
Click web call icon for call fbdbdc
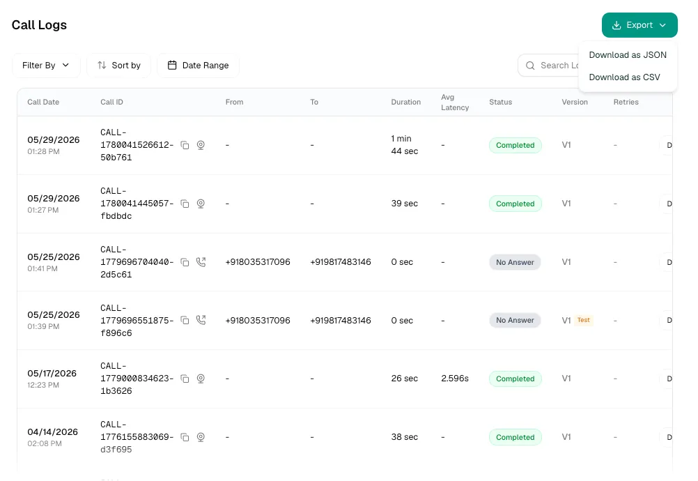201,204
